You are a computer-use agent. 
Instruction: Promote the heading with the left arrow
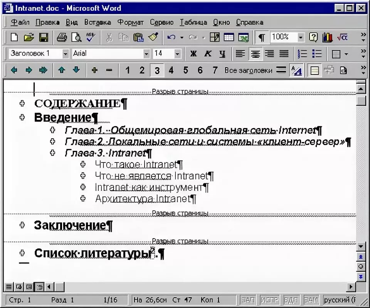14,70
